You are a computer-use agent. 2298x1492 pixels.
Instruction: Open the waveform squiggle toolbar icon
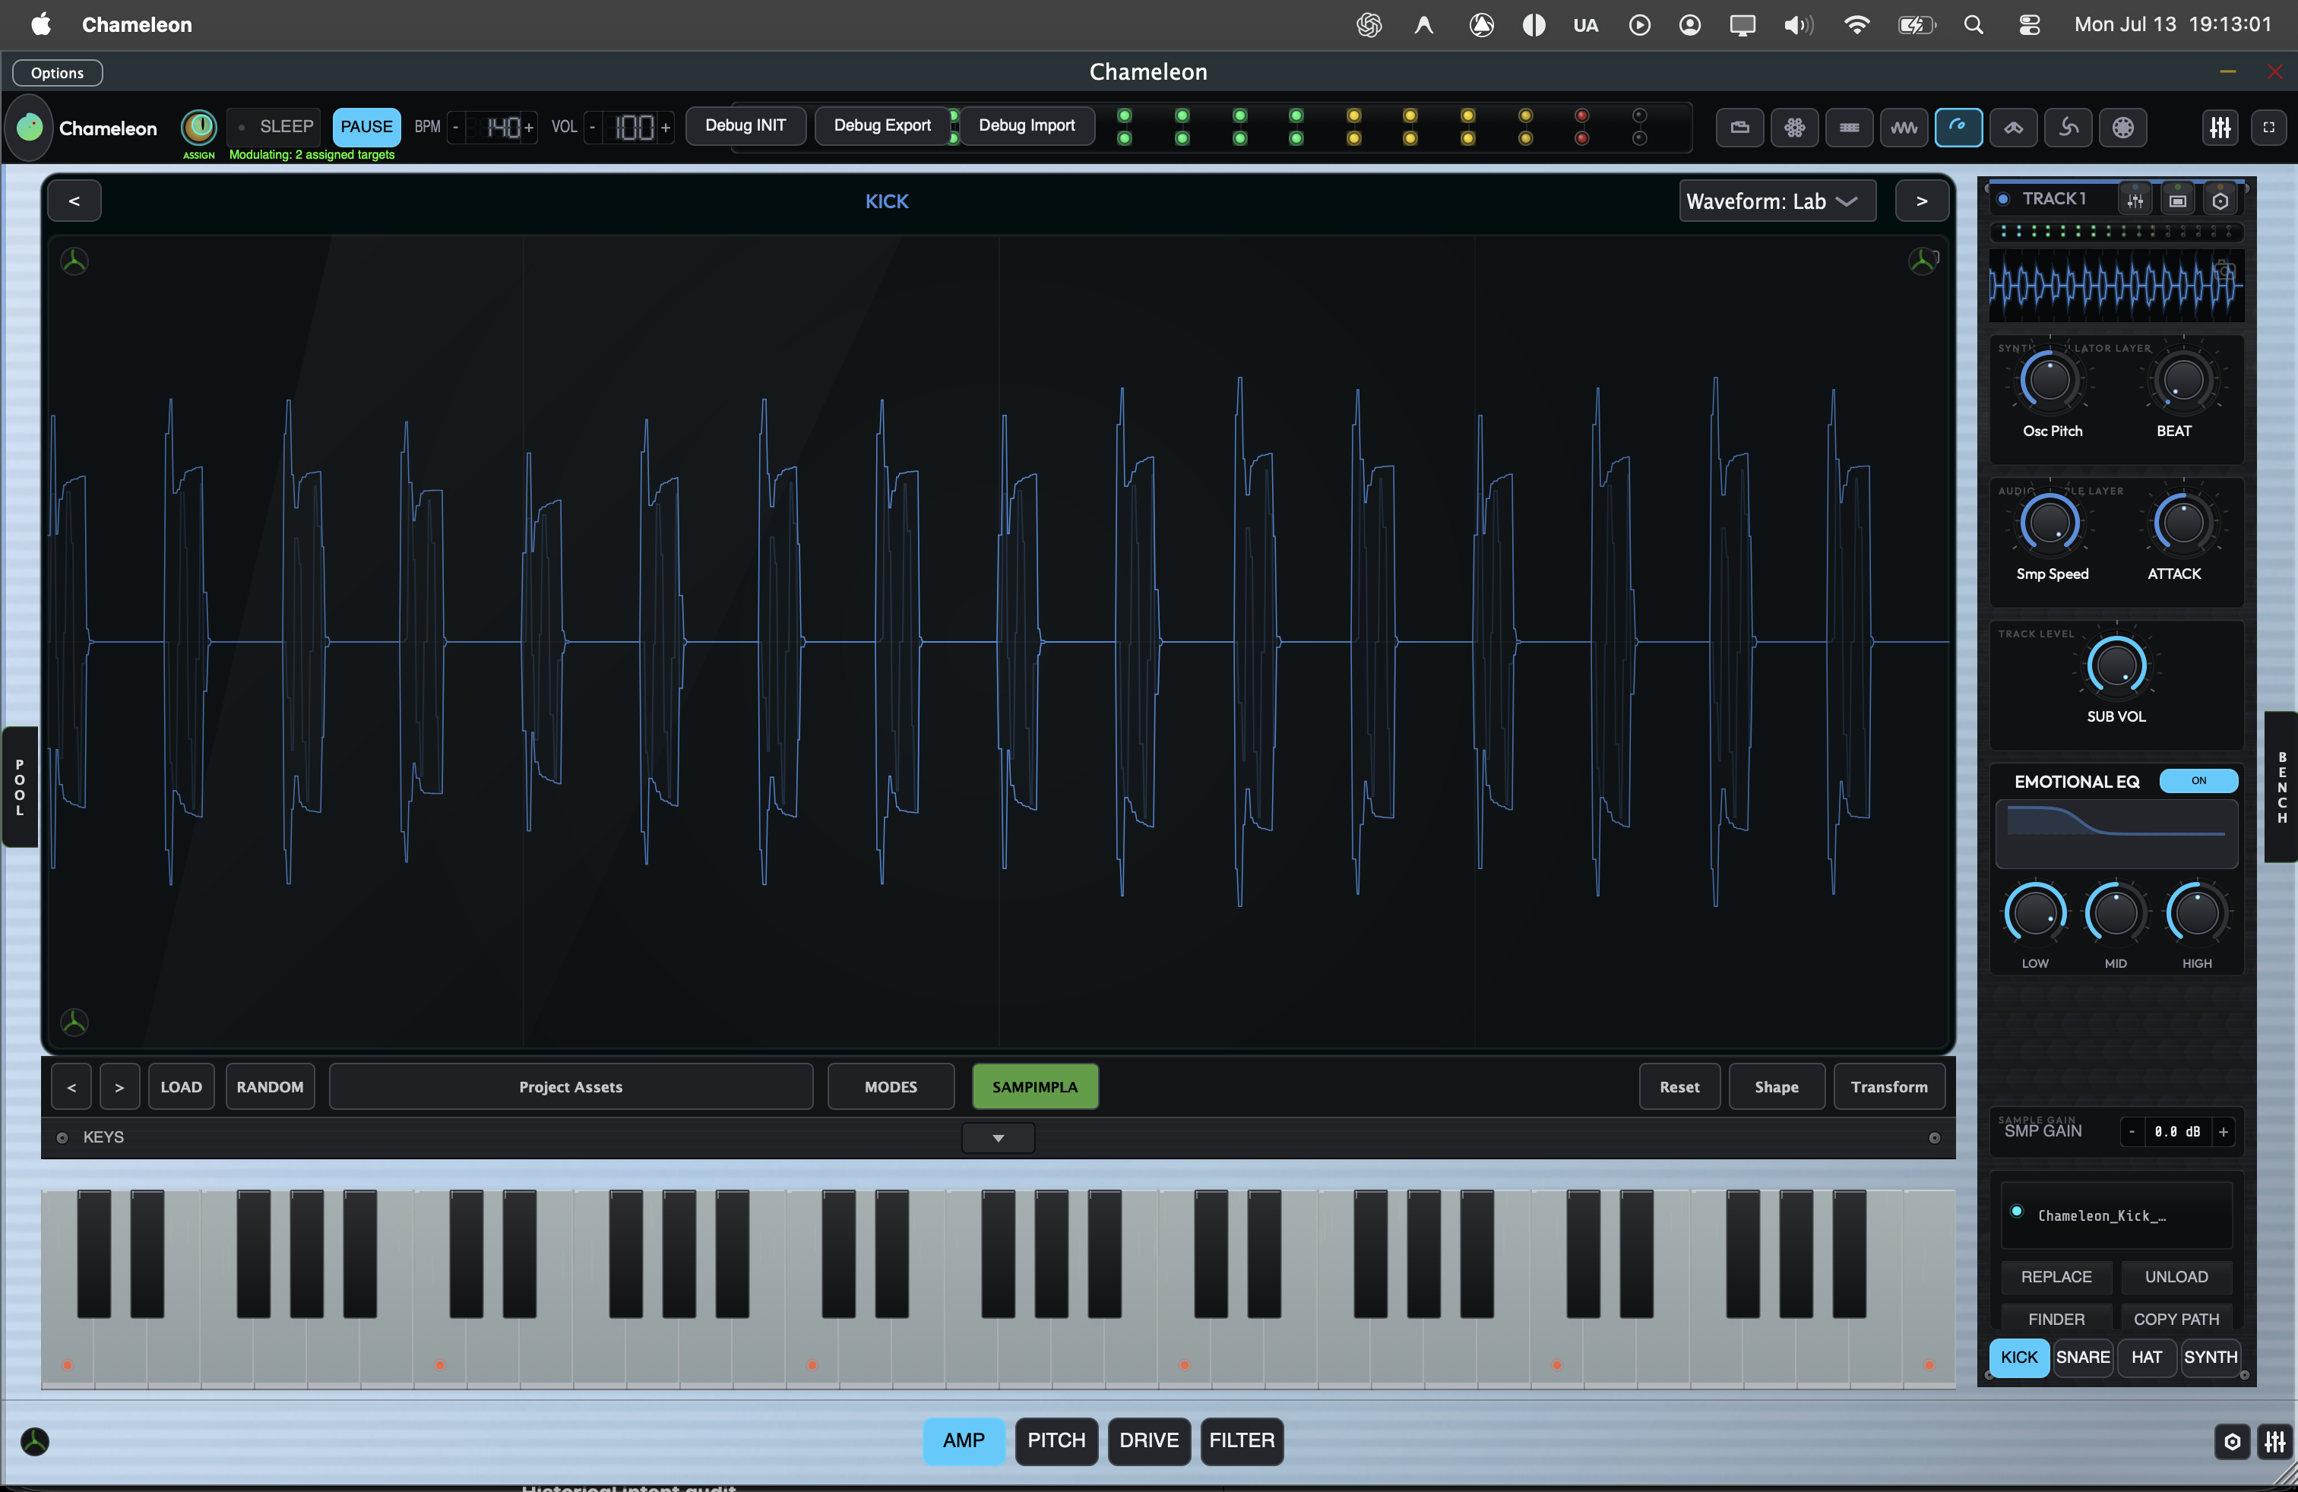coord(1904,128)
